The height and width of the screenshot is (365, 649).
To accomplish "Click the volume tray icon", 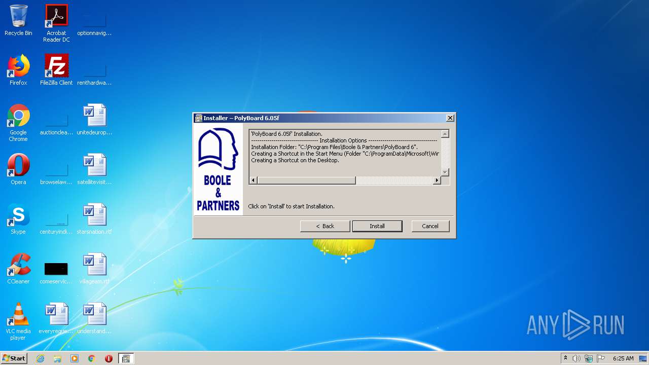I will pos(576,358).
